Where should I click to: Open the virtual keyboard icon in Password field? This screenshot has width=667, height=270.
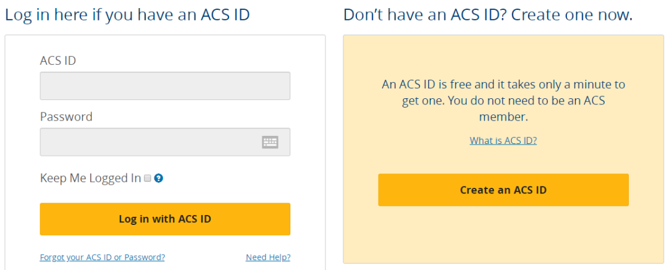(x=270, y=142)
